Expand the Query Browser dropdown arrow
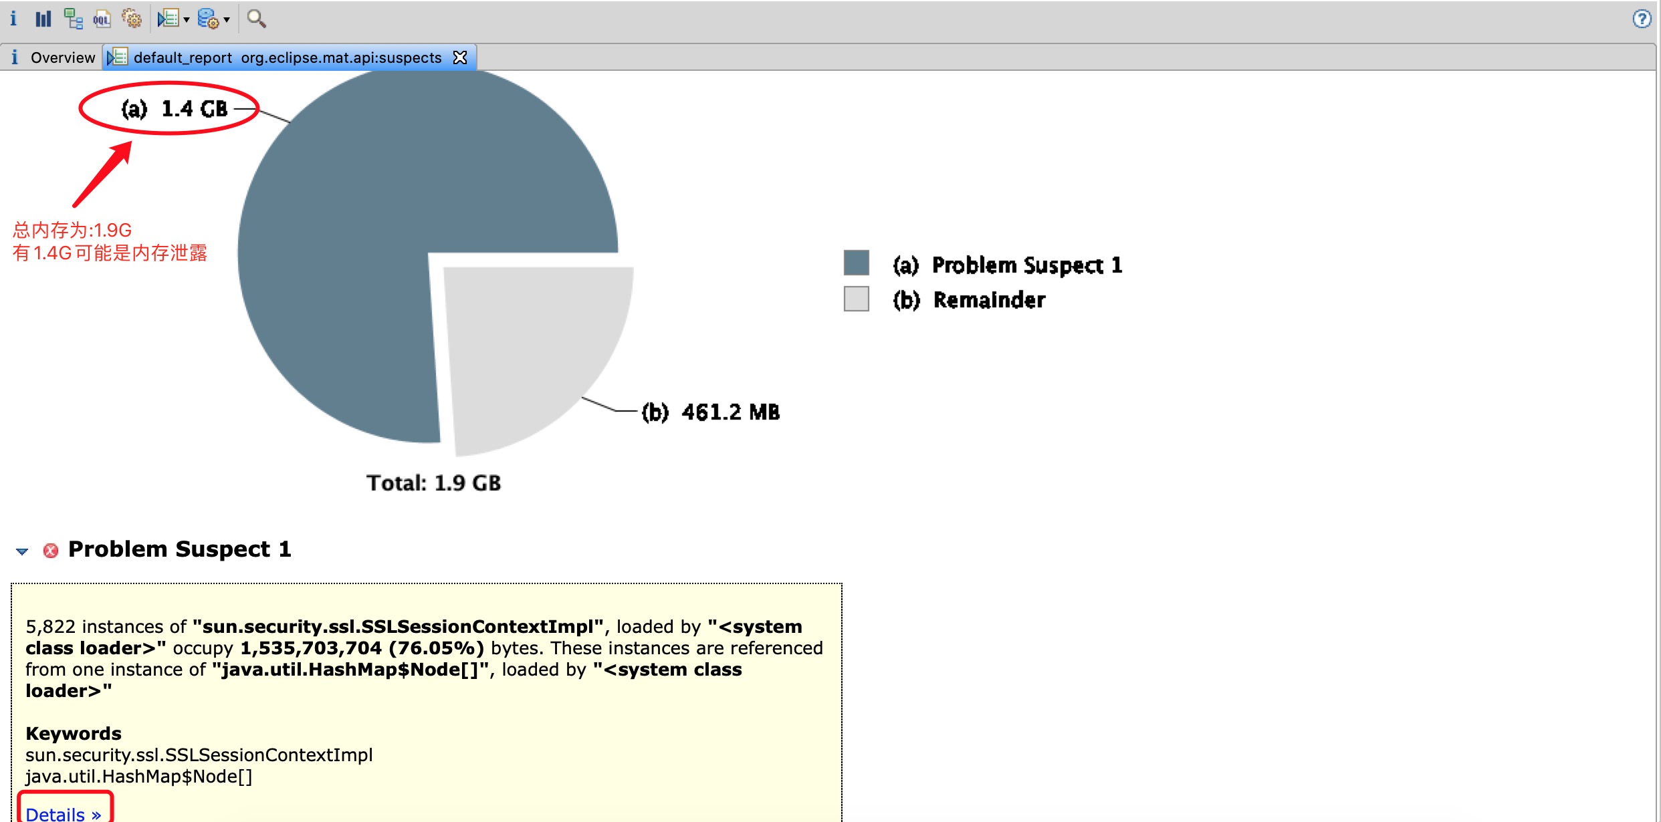This screenshot has height=822, width=1661. pos(227,19)
